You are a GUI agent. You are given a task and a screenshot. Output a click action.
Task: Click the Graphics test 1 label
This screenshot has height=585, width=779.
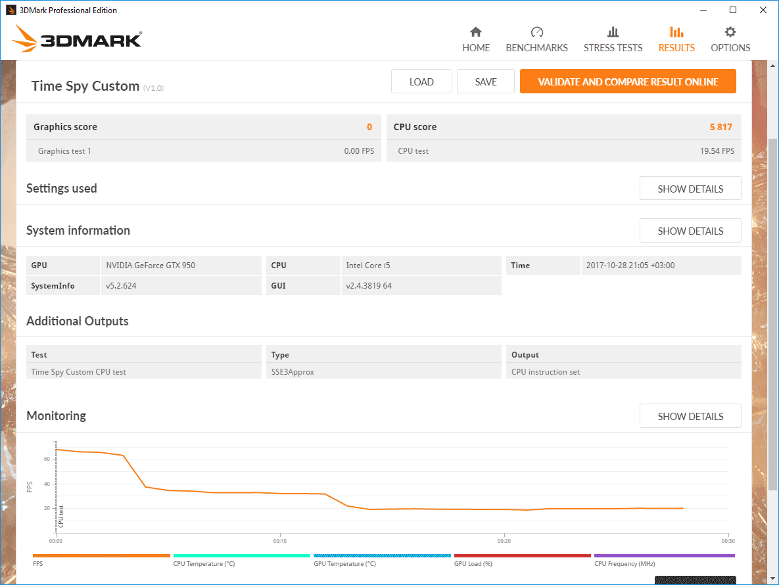(x=64, y=151)
